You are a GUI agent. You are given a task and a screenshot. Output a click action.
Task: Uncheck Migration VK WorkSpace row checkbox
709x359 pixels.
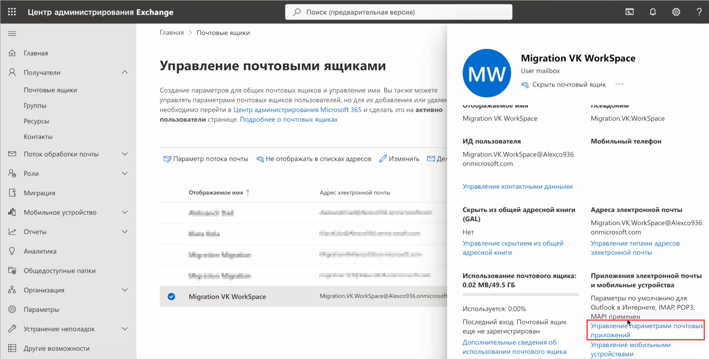[x=171, y=297]
